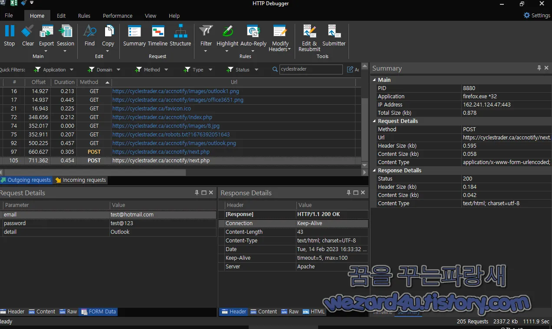Switch to the Edit ribbon tab
This screenshot has width=552, height=329.
[x=61, y=16]
